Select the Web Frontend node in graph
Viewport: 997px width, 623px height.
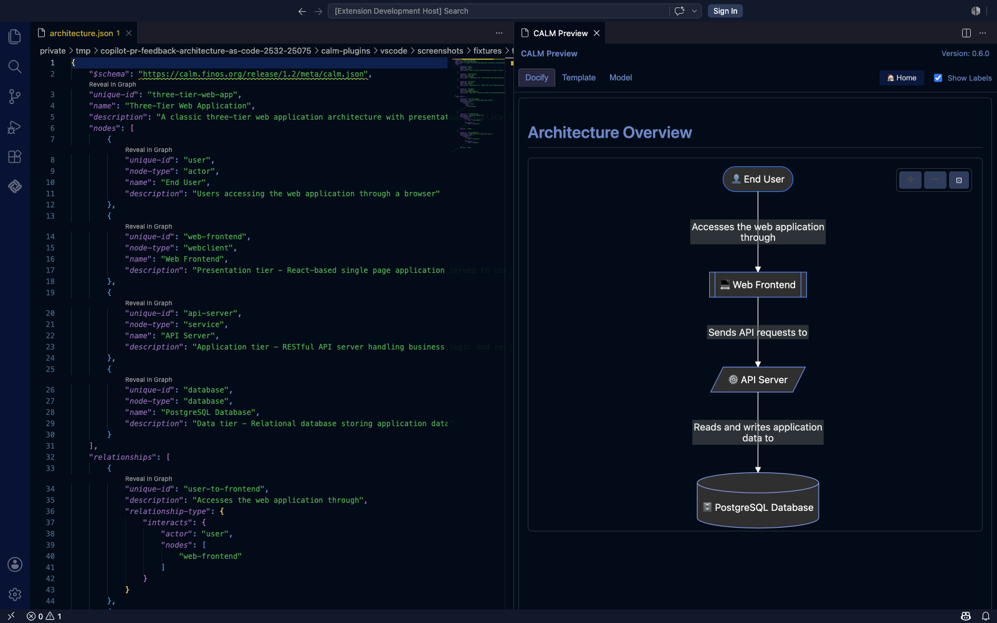pos(758,285)
